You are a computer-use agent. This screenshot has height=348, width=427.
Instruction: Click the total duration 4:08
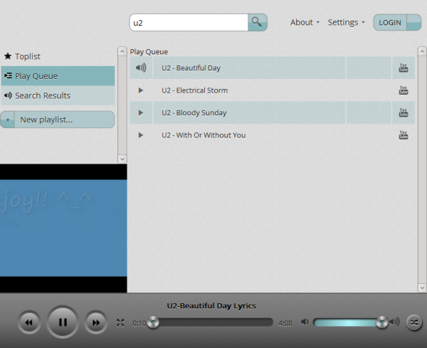click(285, 323)
